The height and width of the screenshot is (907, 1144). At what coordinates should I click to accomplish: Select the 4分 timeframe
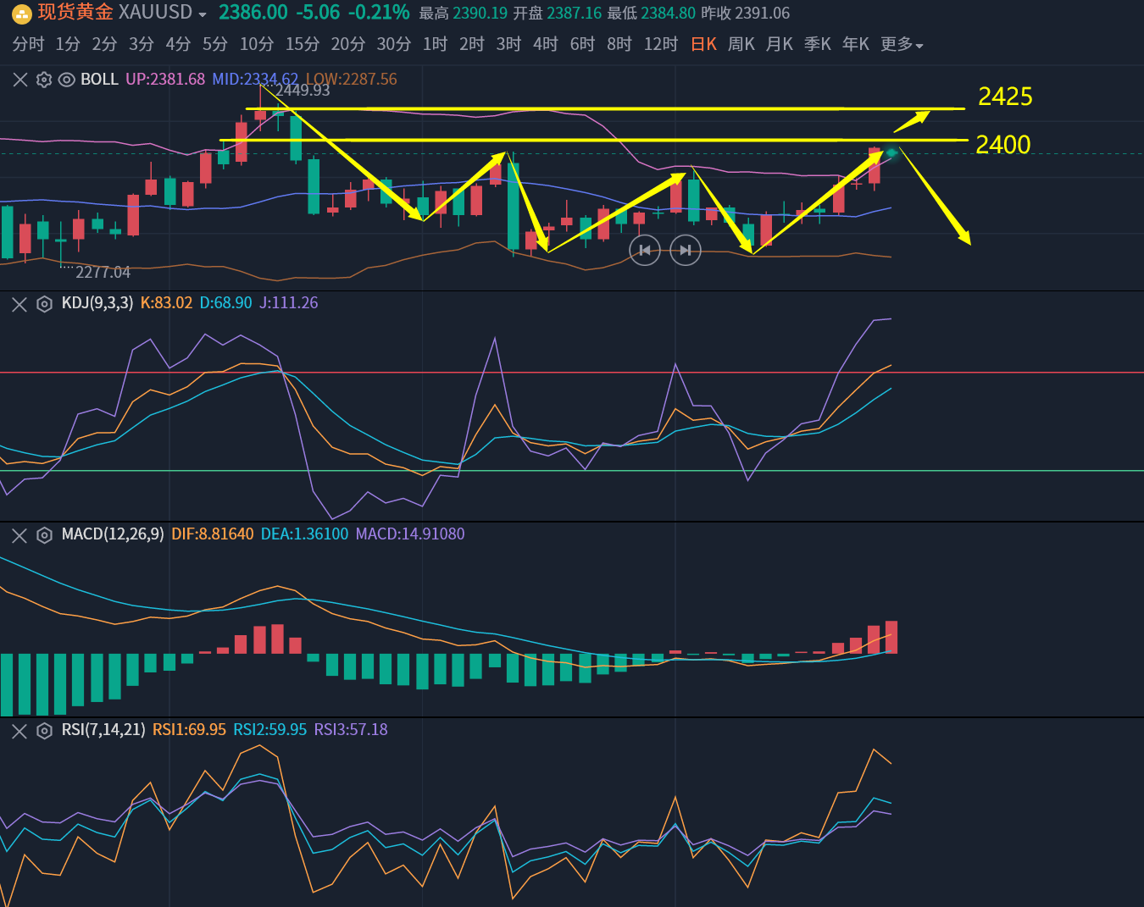point(178,44)
